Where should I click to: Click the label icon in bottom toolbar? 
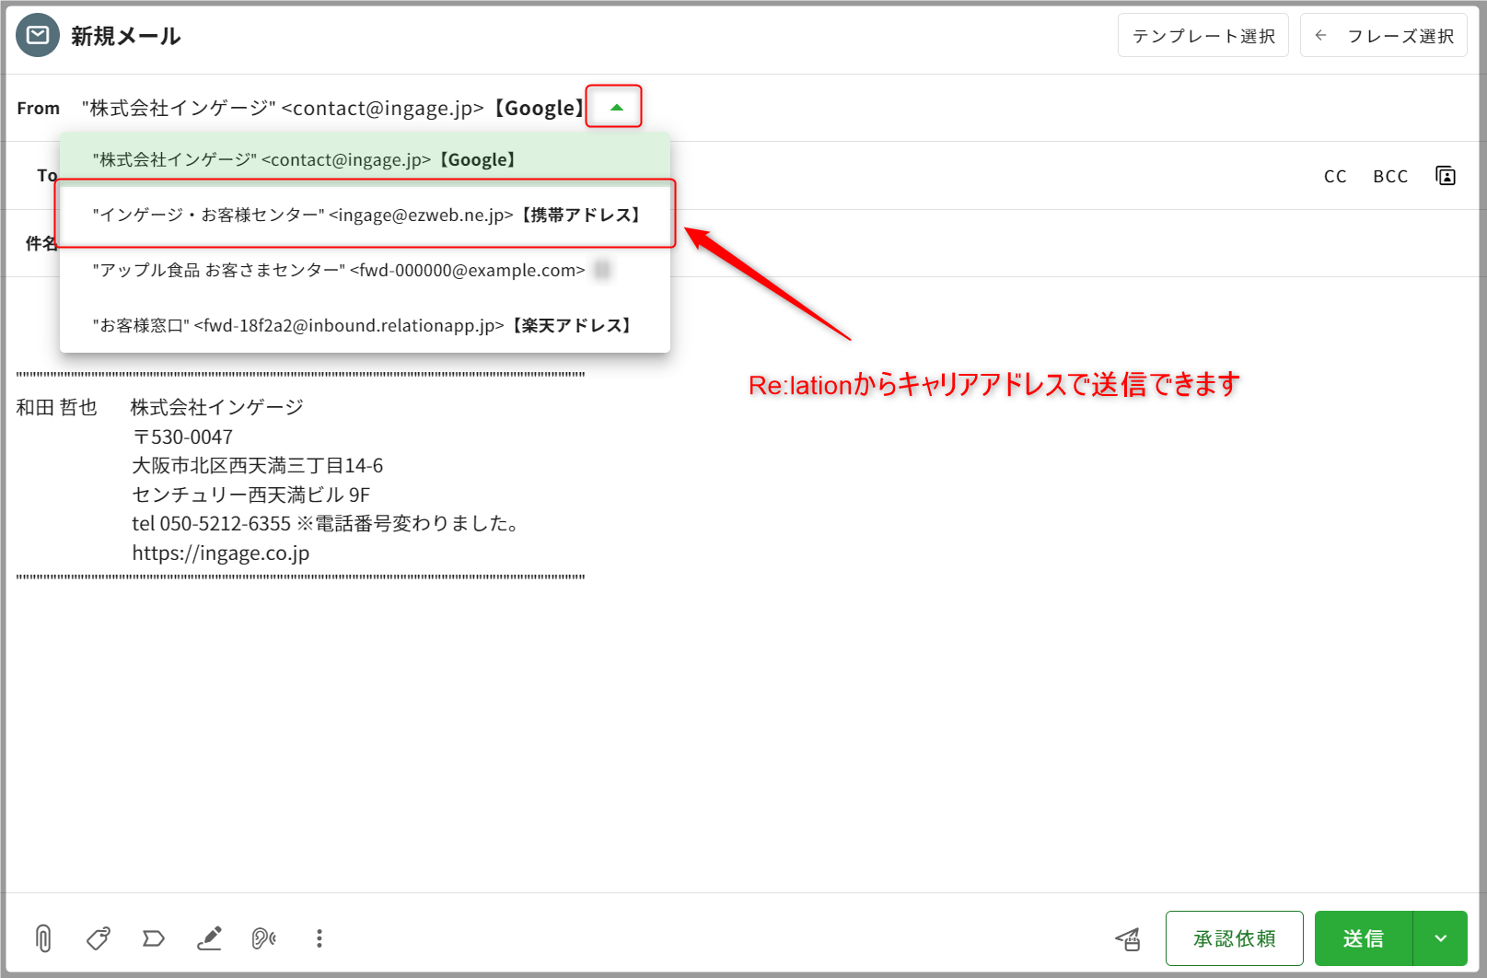(x=154, y=938)
